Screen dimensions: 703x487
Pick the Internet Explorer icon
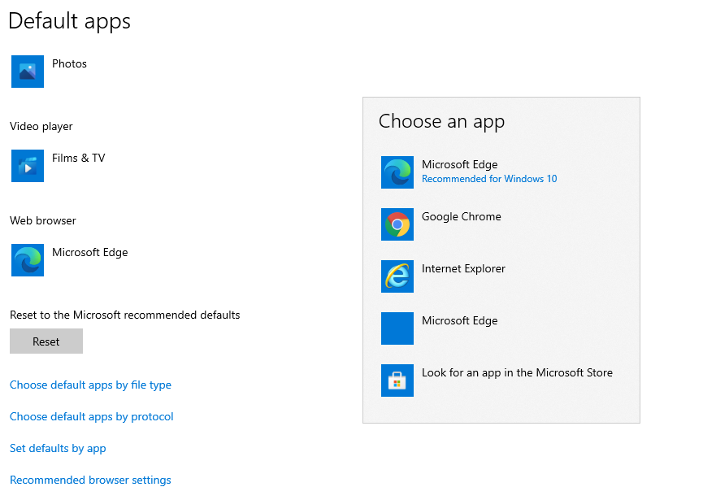point(397,276)
